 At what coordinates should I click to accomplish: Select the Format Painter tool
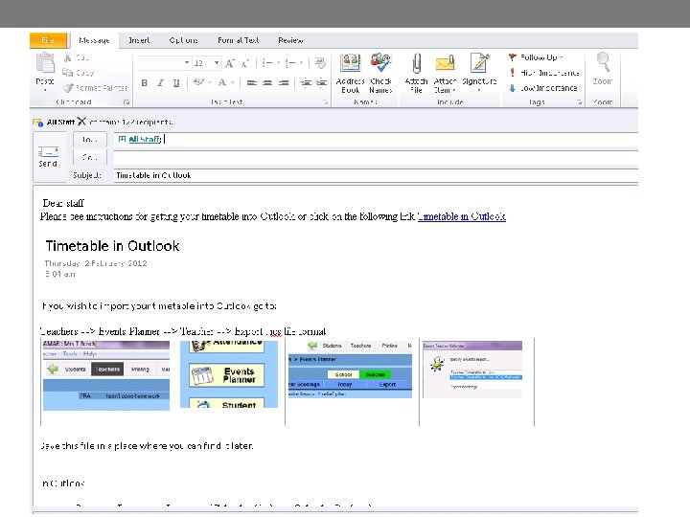tap(96, 88)
